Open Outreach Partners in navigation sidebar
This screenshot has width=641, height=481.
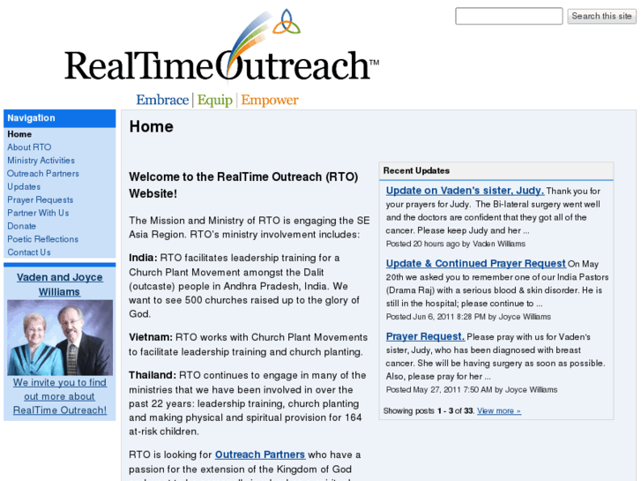click(x=43, y=174)
